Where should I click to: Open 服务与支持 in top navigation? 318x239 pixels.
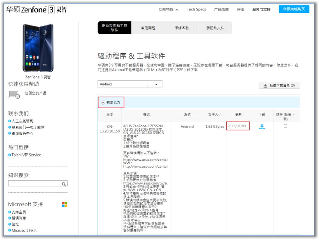[x=261, y=9]
